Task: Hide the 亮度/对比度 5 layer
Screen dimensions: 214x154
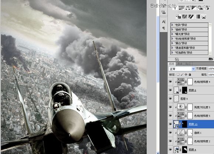Action: tap(170, 107)
